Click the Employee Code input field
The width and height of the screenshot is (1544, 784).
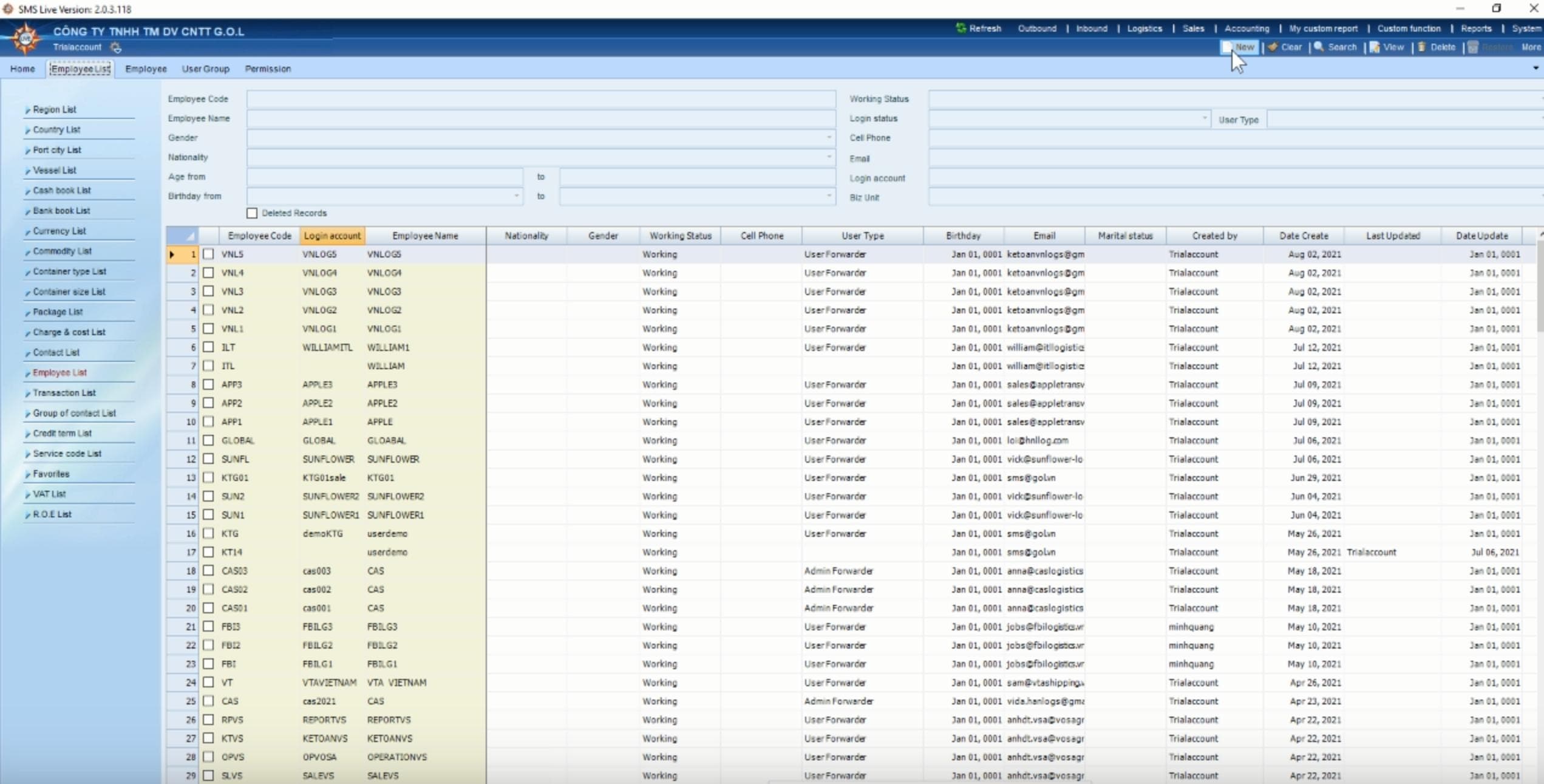coord(540,99)
